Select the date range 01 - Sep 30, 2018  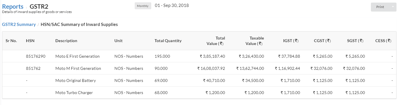tap(172, 5)
